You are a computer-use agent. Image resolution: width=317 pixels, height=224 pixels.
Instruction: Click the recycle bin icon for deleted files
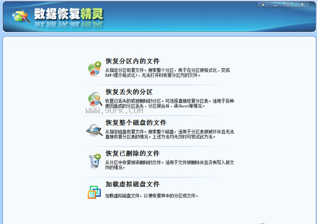pos(95,161)
